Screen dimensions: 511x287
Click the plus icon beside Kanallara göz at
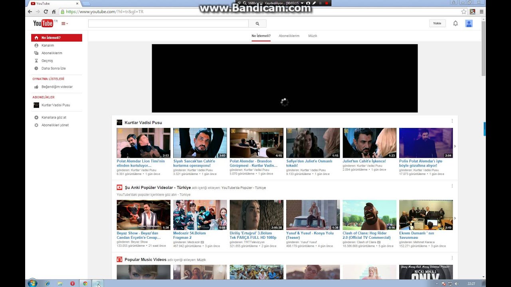click(36, 117)
